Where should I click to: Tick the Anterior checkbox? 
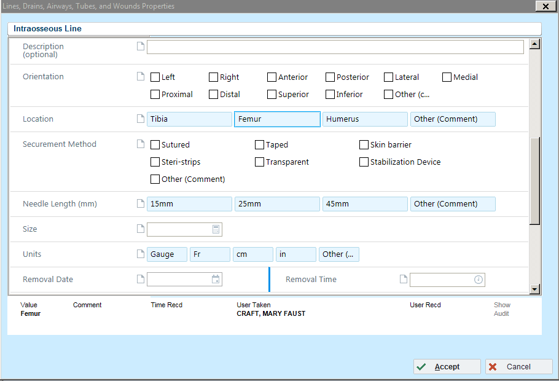click(272, 77)
